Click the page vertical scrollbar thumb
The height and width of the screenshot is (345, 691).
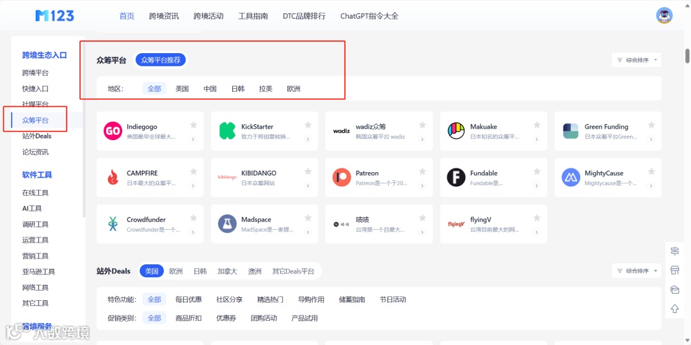(x=687, y=55)
